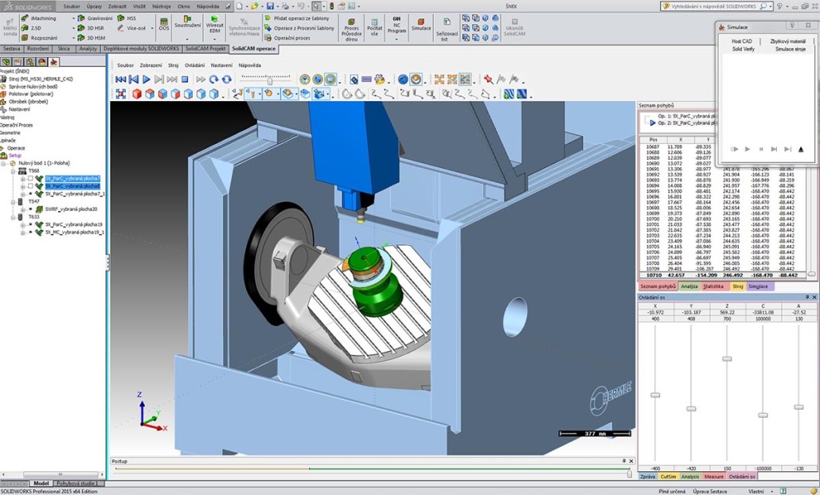Stop the machine simulation playback

tap(185, 80)
